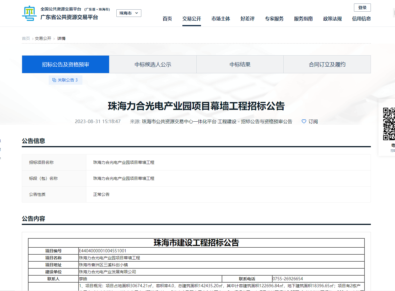The image size is (395, 291).
Task: Select 市场主体 in the navigation bar
Action: [x=221, y=19]
